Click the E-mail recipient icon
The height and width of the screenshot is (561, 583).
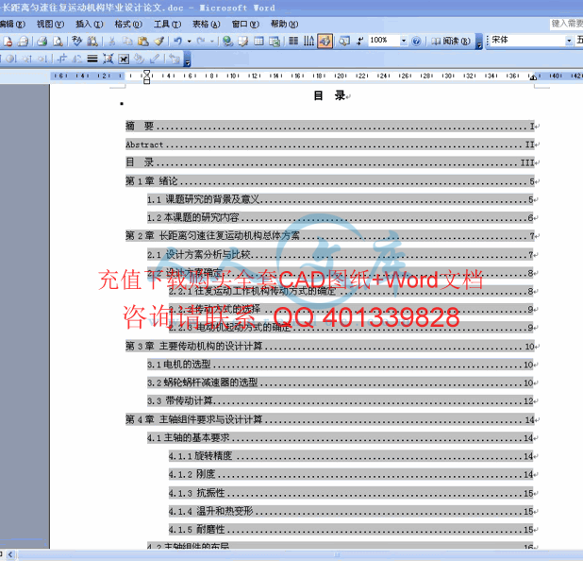point(23,41)
